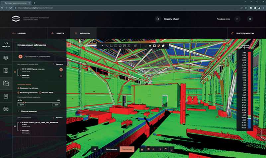
Task: Click the logout icon beside user name
Action: (x=237, y=19)
